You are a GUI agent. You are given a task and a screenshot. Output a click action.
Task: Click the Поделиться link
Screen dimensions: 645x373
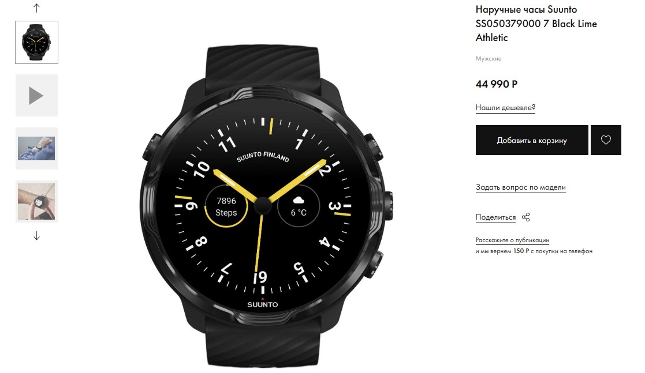[495, 217]
